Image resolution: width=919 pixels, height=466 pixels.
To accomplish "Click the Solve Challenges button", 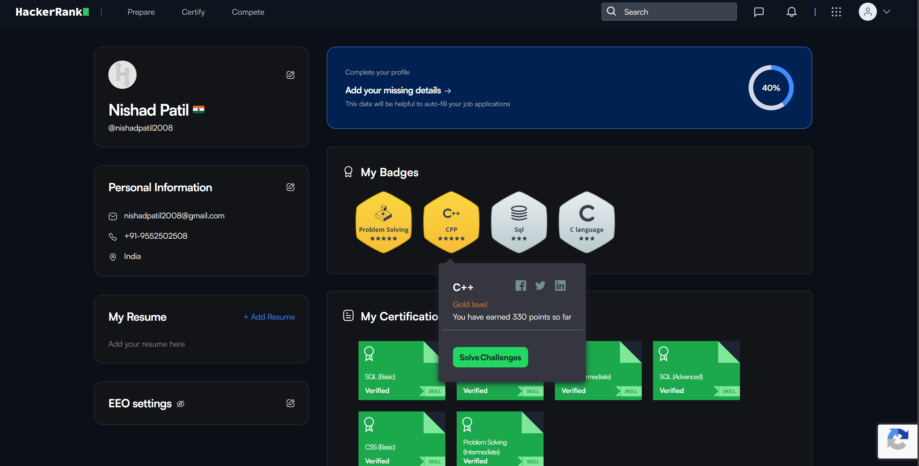I will (x=490, y=357).
